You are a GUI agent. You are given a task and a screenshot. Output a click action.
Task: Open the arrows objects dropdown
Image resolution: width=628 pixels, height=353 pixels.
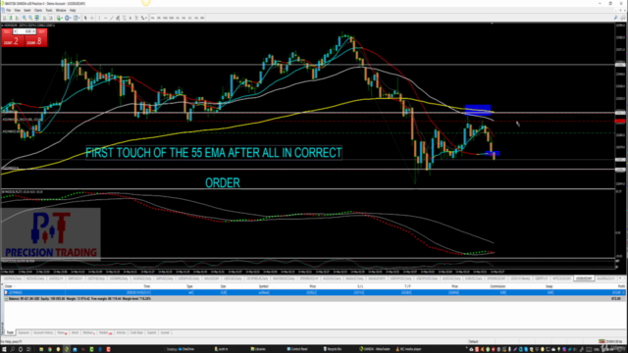pos(144,18)
